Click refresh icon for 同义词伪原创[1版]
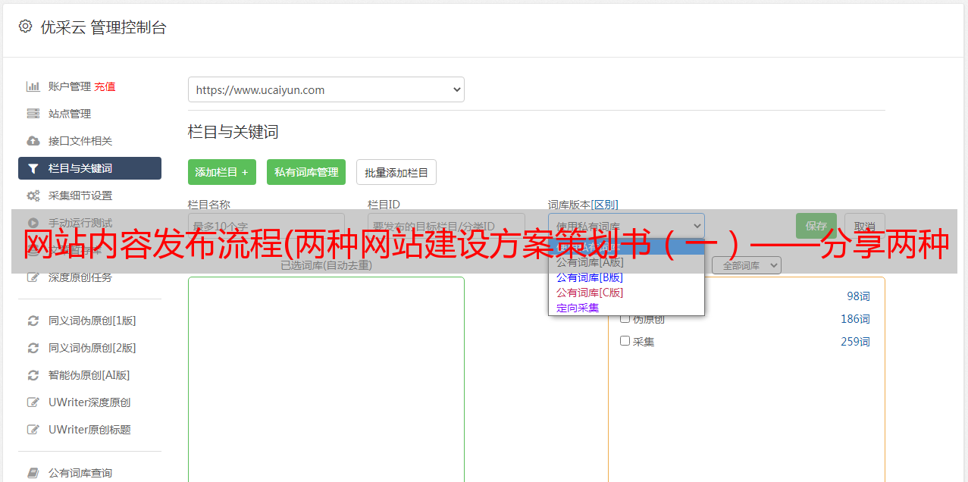968x482 pixels. click(x=33, y=321)
